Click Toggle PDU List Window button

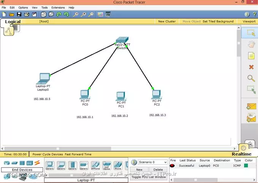[x=148, y=177]
